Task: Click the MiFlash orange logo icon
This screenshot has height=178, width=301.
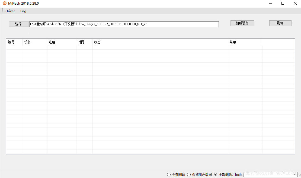Action: pos(5,3)
